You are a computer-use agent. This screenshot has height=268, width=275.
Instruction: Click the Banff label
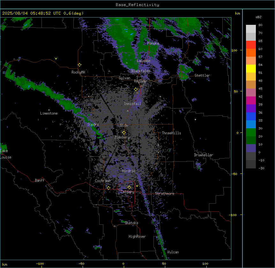tap(40, 180)
